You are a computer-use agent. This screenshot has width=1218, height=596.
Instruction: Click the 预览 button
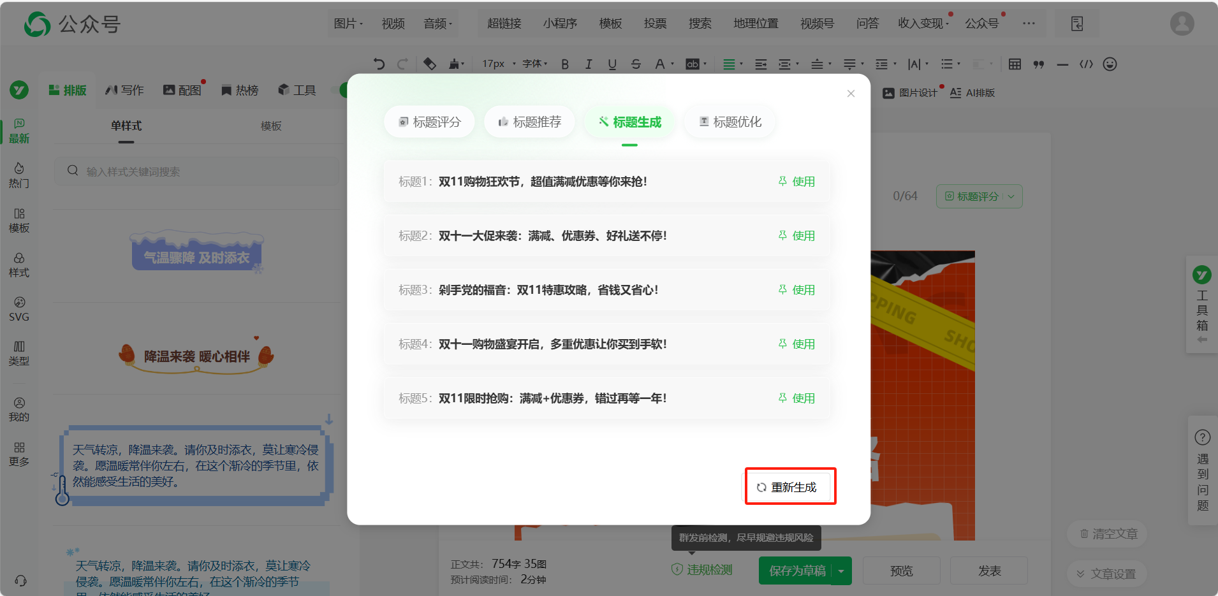(x=901, y=571)
